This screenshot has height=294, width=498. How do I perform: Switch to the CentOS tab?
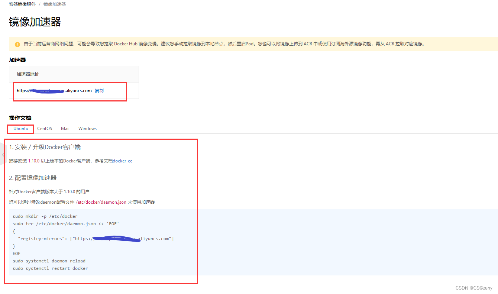click(45, 129)
